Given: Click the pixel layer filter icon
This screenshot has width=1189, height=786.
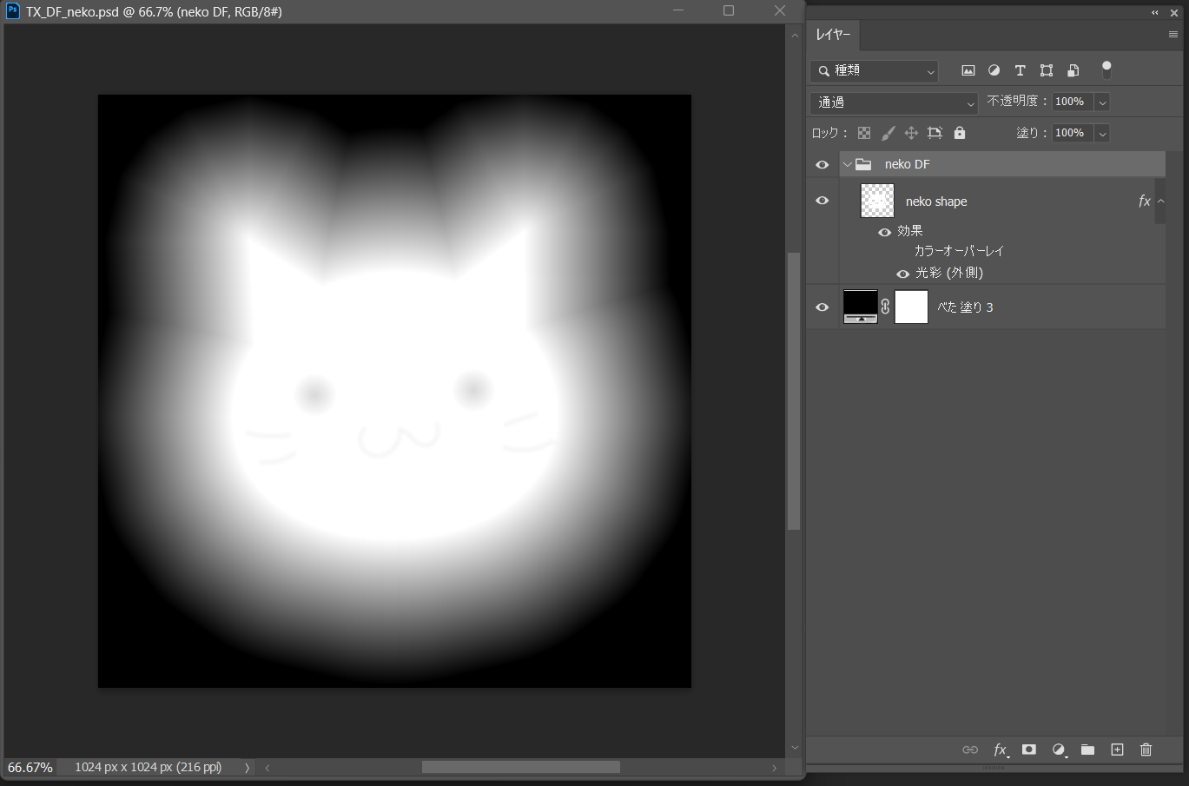Looking at the screenshot, I should click(x=968, y=70).
